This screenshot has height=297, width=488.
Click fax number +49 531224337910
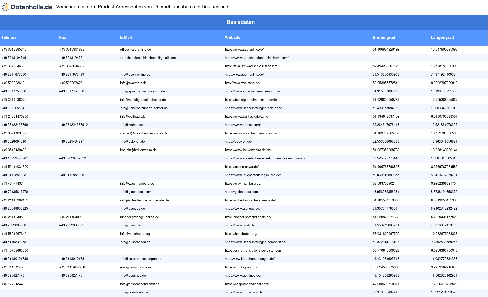[x=73, y=125]
